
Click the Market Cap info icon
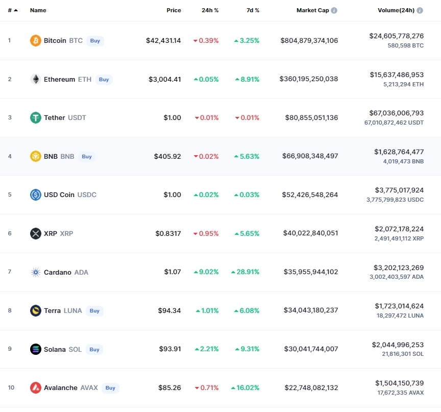[334, 10]
